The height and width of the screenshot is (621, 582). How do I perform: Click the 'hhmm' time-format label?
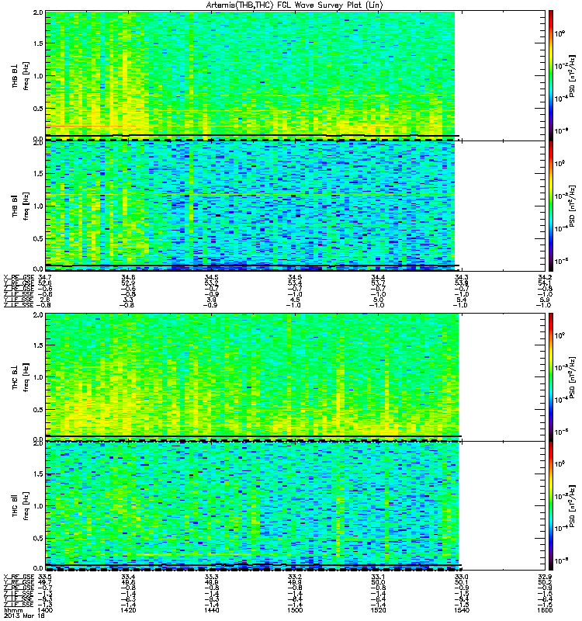tap(12, 611)
